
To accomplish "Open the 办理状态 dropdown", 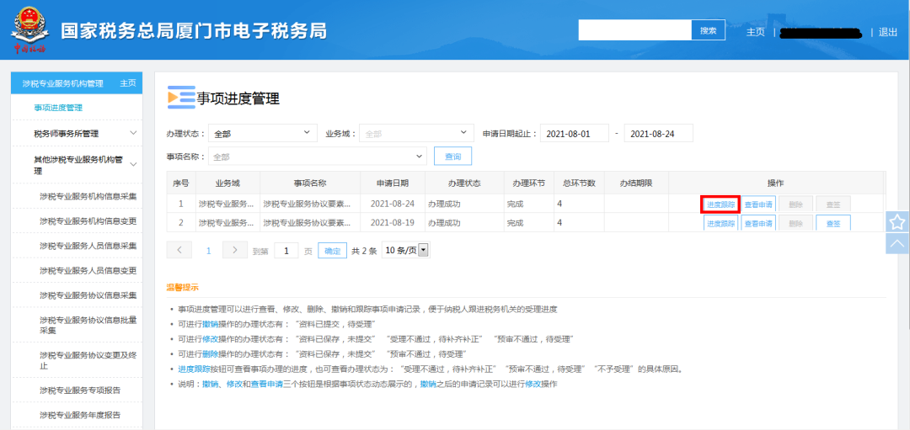I will [x=262, y=133].
